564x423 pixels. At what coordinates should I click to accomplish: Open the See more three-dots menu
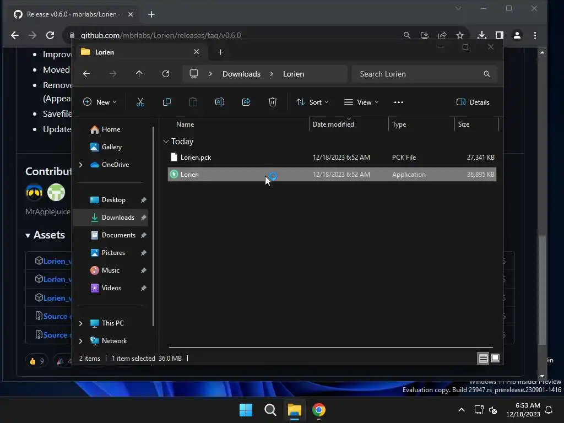[399, 102]
